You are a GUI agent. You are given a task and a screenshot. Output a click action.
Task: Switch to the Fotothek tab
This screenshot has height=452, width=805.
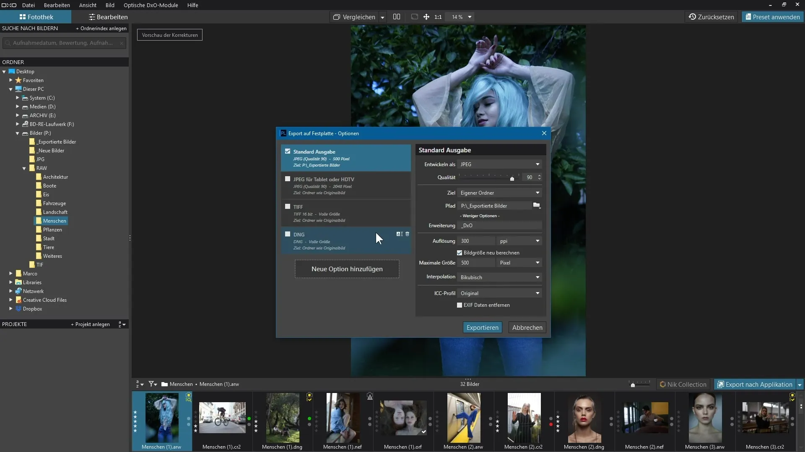click(x=36, y=17)
